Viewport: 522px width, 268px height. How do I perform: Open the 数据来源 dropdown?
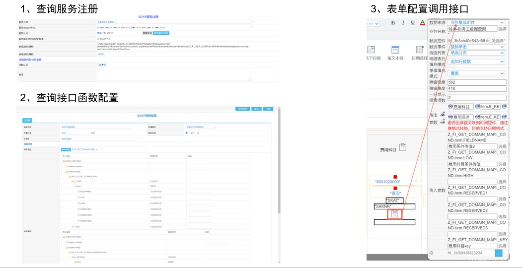pyautogui.click(x=476, y=22)
